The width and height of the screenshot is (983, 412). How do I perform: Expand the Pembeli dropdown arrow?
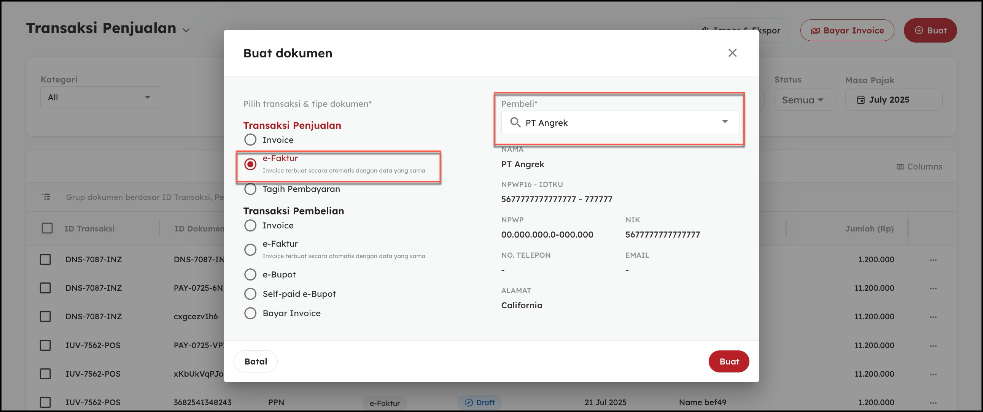click(x=724, y=122)
